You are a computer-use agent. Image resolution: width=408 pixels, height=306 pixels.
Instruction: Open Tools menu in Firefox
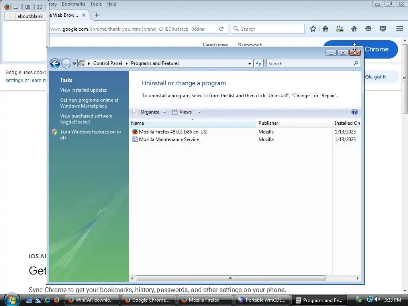coord(96,4)
